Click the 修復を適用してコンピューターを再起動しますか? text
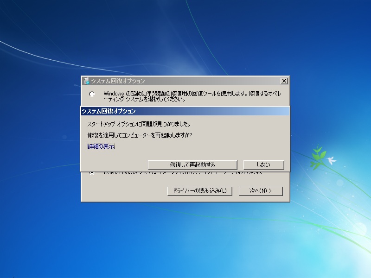Viewport: 371px width, 278px height. (x=140, y=135)
